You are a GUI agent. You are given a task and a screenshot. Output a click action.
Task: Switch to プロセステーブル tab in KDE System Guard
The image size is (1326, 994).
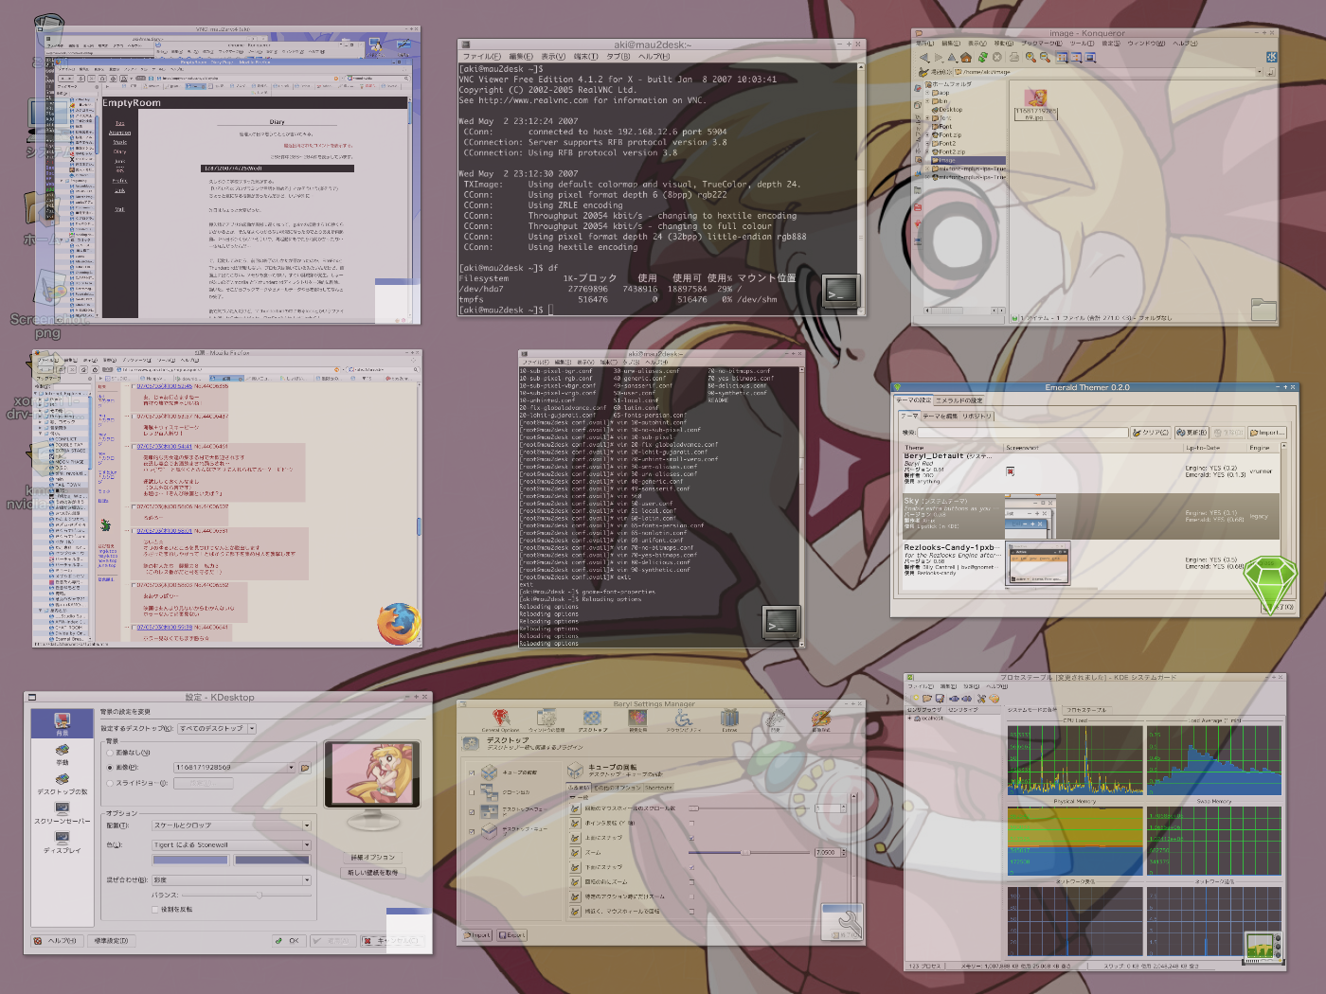click(1086, 709)
